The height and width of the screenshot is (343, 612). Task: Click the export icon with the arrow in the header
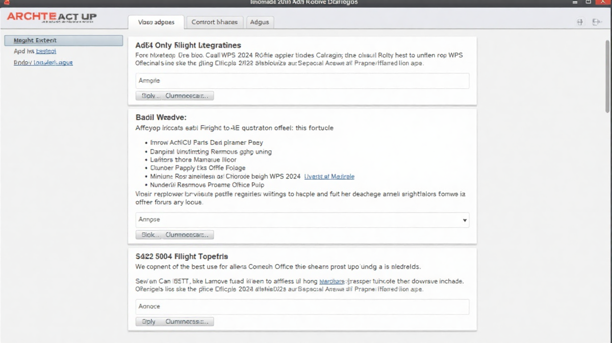(x=595, y=22)
